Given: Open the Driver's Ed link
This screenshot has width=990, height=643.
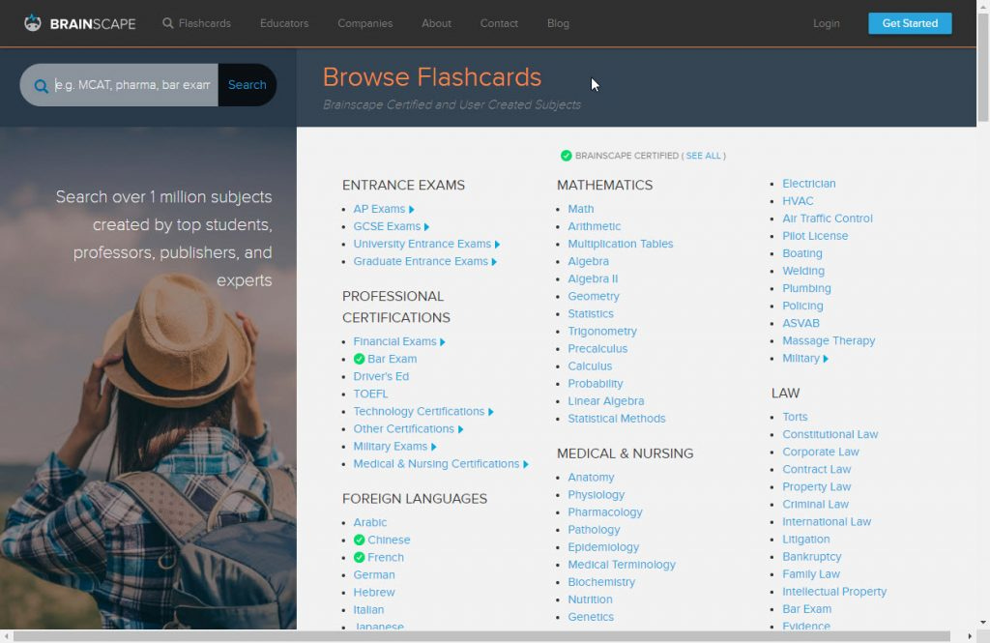Looking at the screenshot, I should [x=381, y=376].
